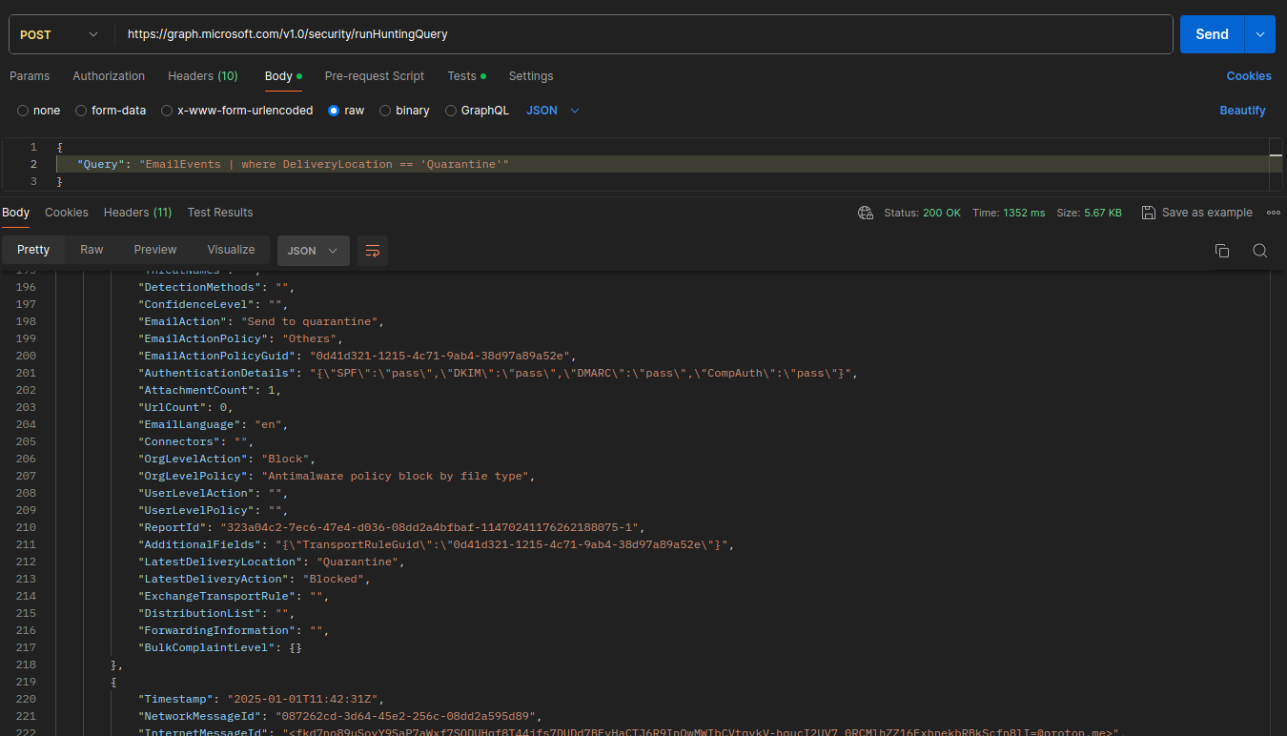
Task: Click the Size: 5.67 KB text
Action: coord(1089,213)
